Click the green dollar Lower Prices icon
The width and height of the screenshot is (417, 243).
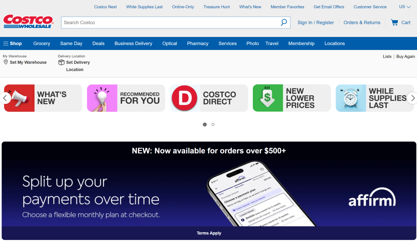[268, 98]
